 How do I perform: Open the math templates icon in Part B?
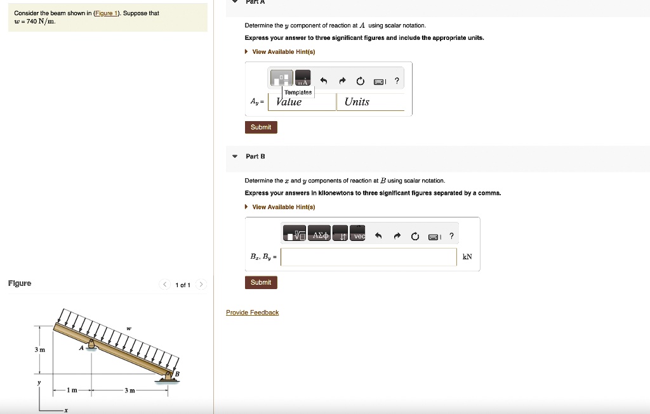click(x=294, y=235)
